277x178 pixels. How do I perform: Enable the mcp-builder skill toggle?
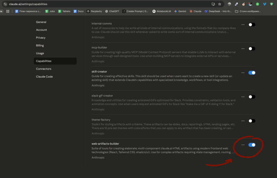point(252,49)
